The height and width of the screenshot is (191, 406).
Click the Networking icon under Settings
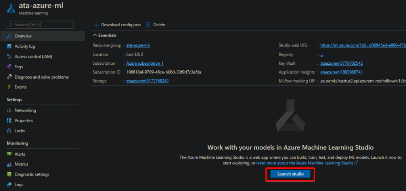coord(10,110)
